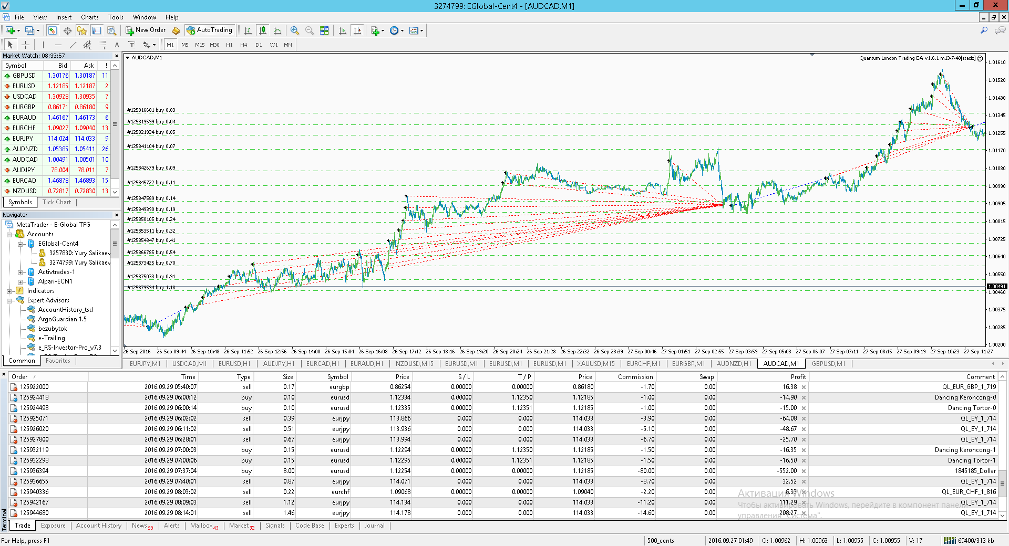Click the connection status bars indicator
The width and height of the screenshot is (1009, 546).
[950, 540]
